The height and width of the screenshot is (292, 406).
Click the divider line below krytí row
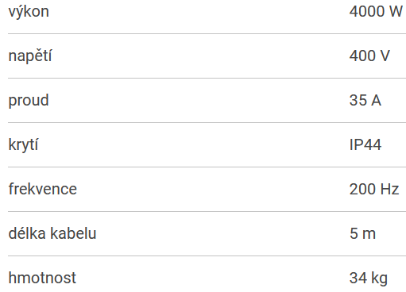pyautogui.click(x=207, y=167)
